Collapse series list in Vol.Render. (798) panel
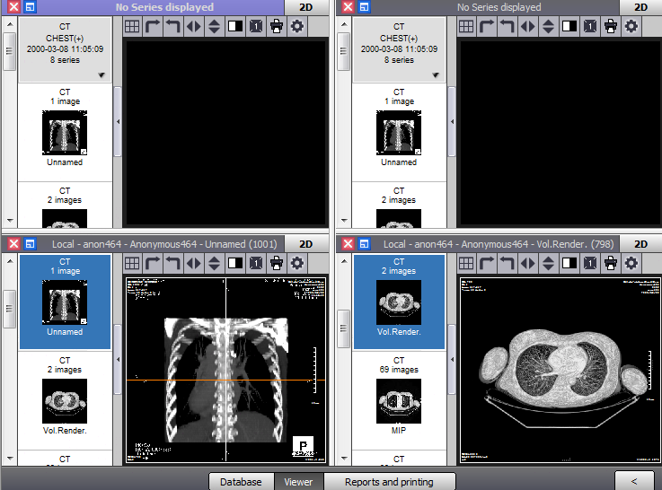The image size is (662, 490). [x=452, y=359]
